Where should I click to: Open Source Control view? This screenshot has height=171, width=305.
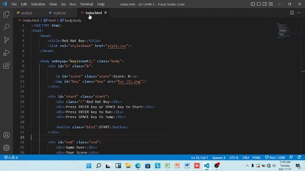(6, 40)
